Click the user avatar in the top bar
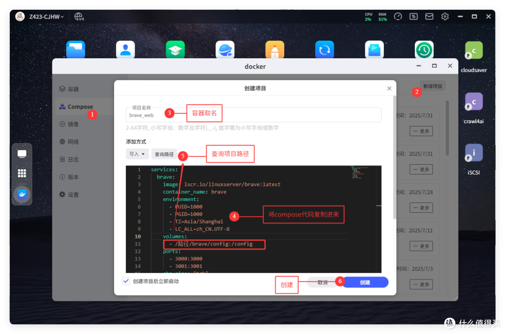The width and height of the screenshot is (505, 334). click(20, 16)
